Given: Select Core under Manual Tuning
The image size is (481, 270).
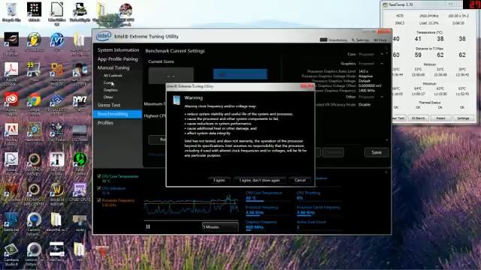Looking at the screenshot, I should (x=107, y=82).
